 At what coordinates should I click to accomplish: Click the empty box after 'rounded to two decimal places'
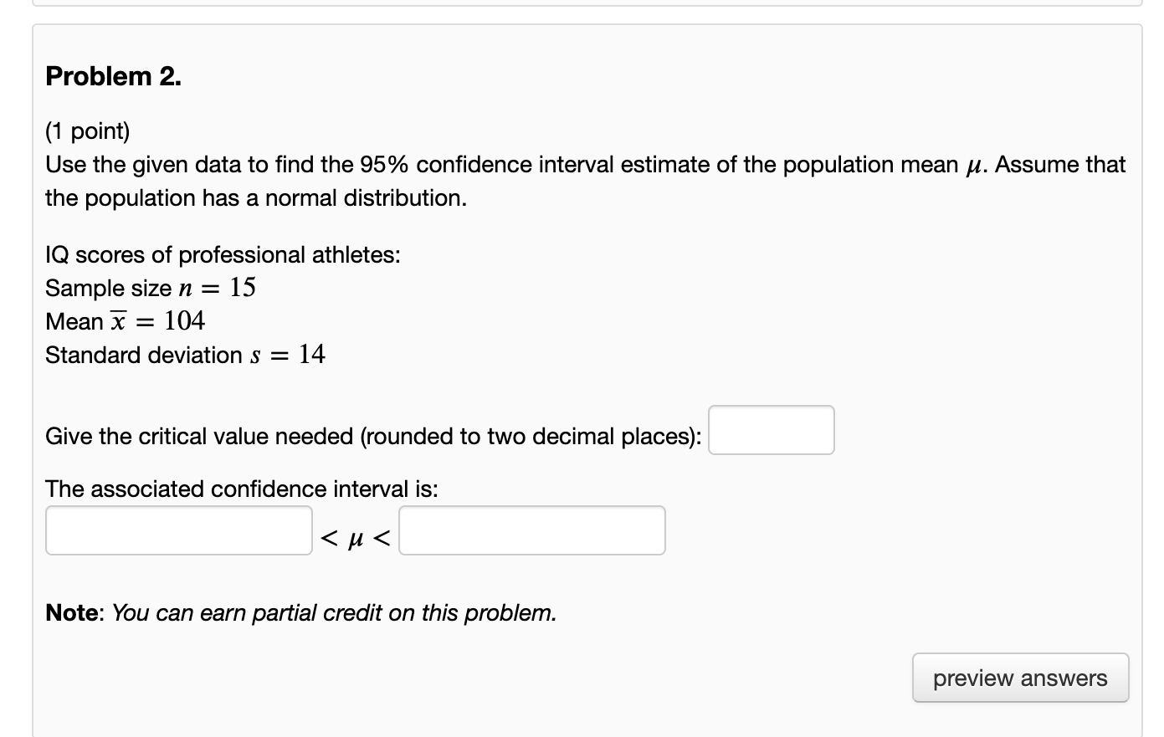click(x=770, y=430)
